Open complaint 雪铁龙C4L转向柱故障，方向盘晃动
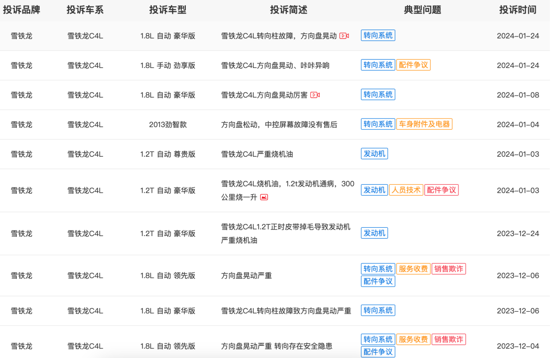Screen dimensions: 553x358 279,36
